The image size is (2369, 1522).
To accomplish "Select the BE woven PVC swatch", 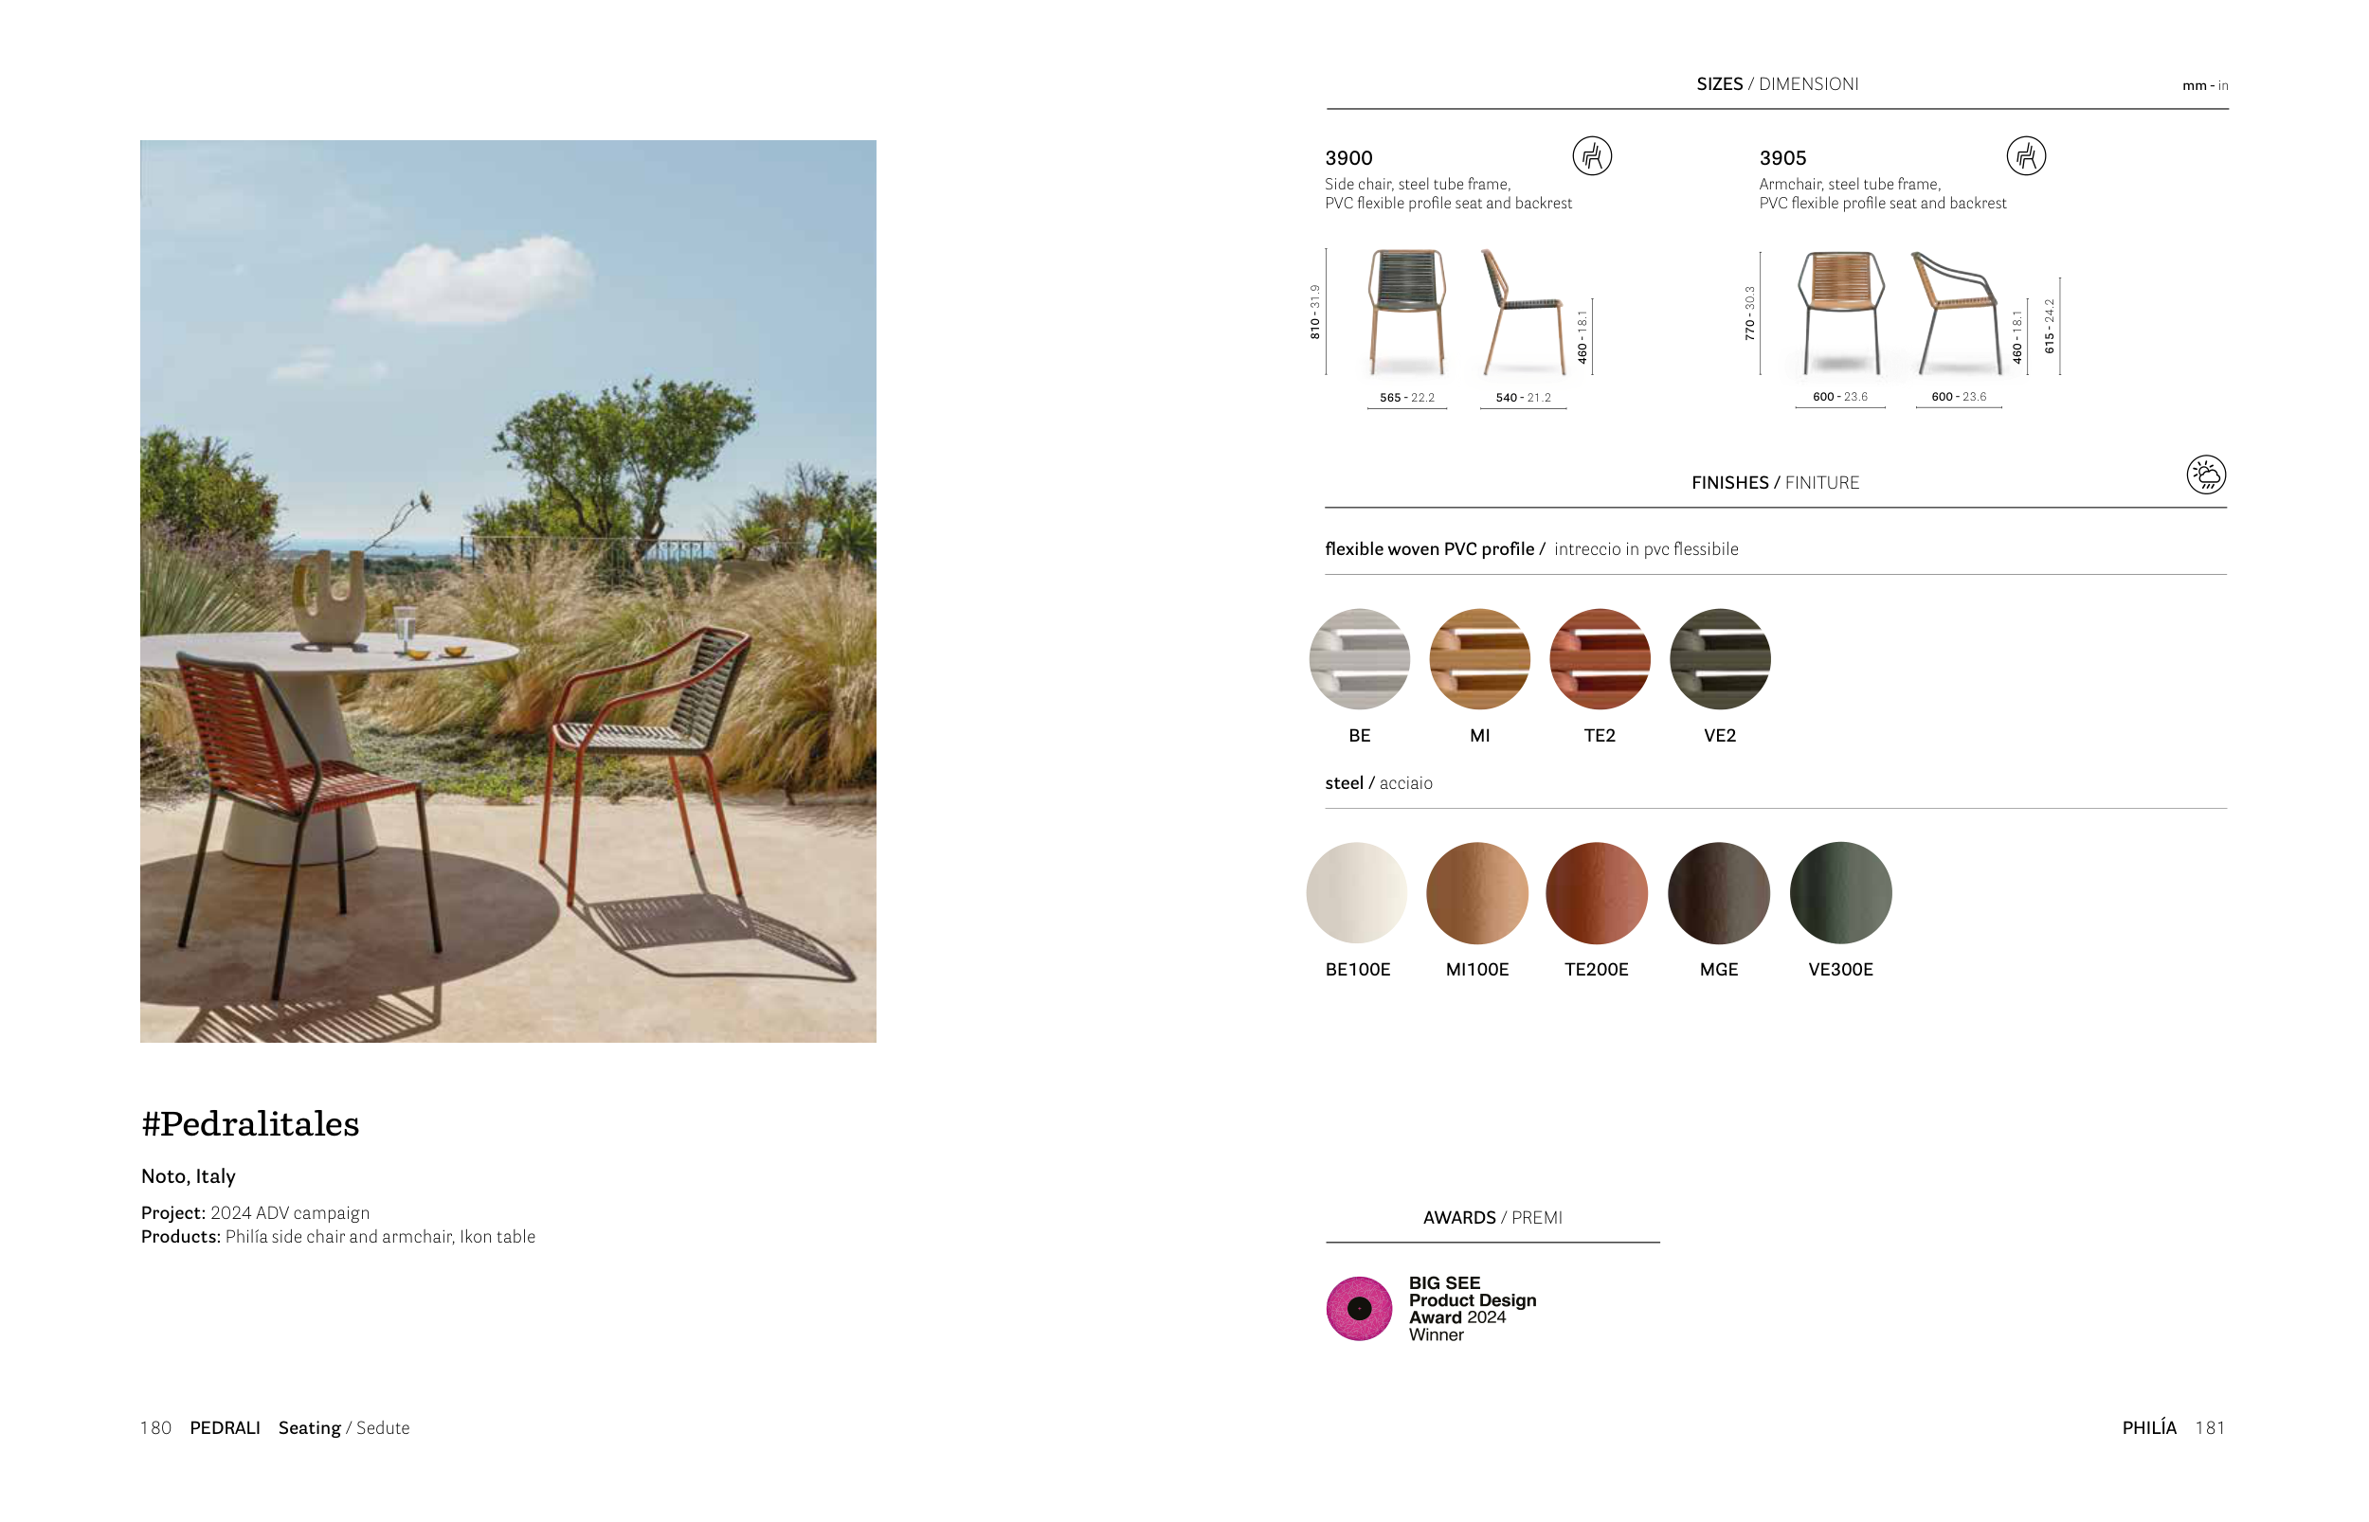I will (1359, 658).
